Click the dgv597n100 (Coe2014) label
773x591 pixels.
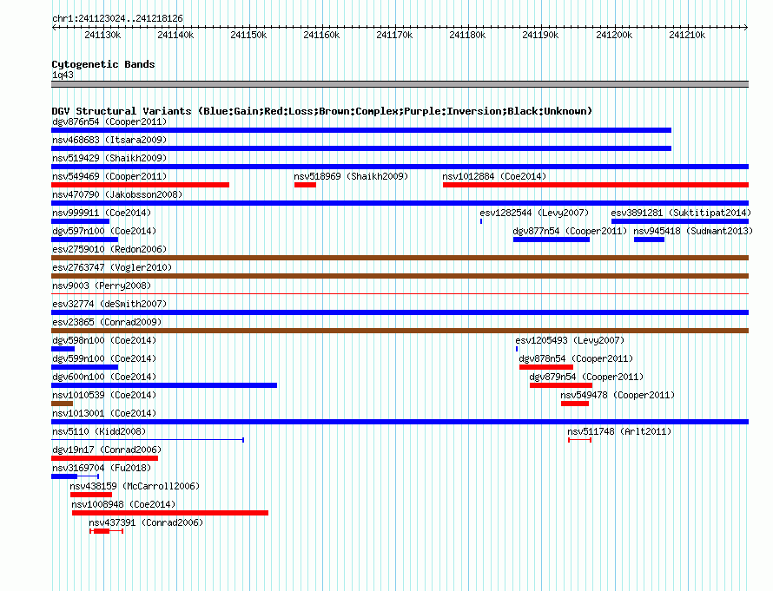[x=104, y=231]
